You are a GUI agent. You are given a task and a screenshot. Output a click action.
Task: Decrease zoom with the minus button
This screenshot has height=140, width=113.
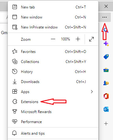point(53,39)
